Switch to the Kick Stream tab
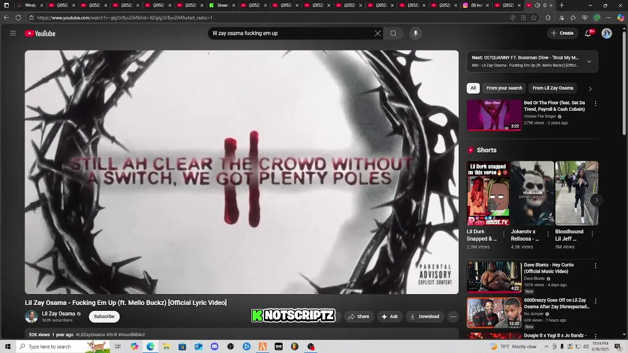Image resolution: width=628 pixels, height=353 pixels. (222, 5)
